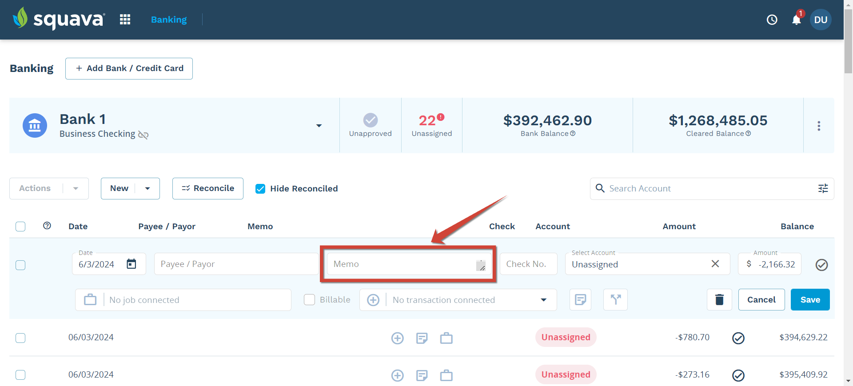Viewport: 853px width, 386px height.
Task: Click the Bank 1 bank building icon
Action: 35,126
